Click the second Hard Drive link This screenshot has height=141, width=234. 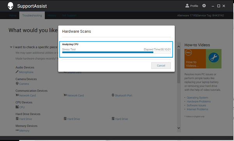pos(74,119)
